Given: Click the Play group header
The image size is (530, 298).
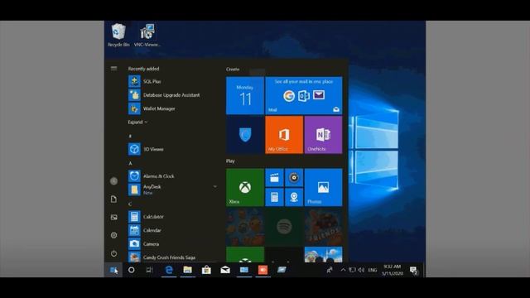Looking at the screenshot, I should pos(230,161).
